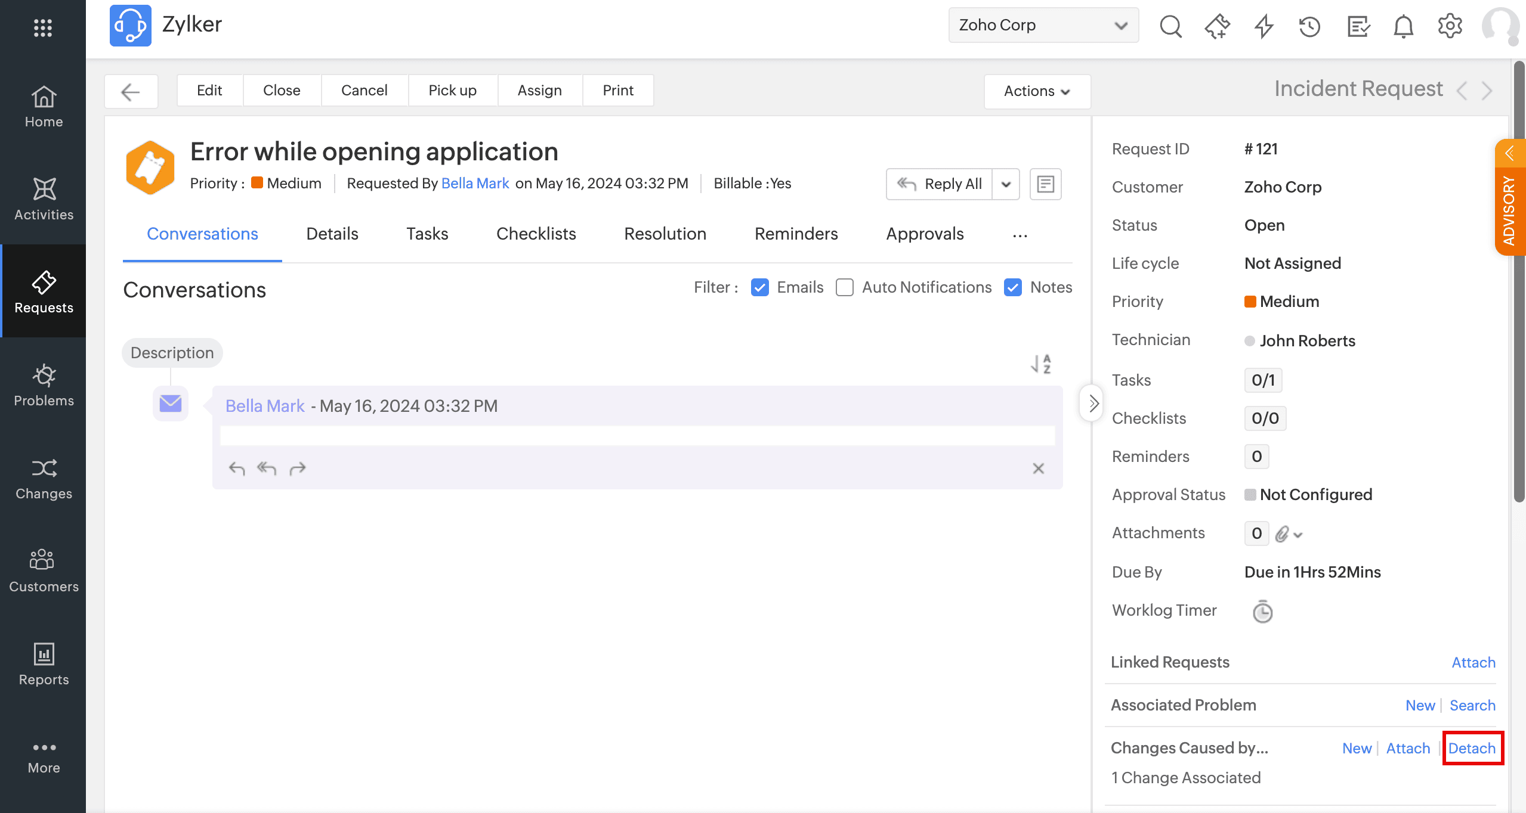Open the app launcher grid icon
Image resolution: width=1526 pixels, height=813 pixels.
[43, 27]
